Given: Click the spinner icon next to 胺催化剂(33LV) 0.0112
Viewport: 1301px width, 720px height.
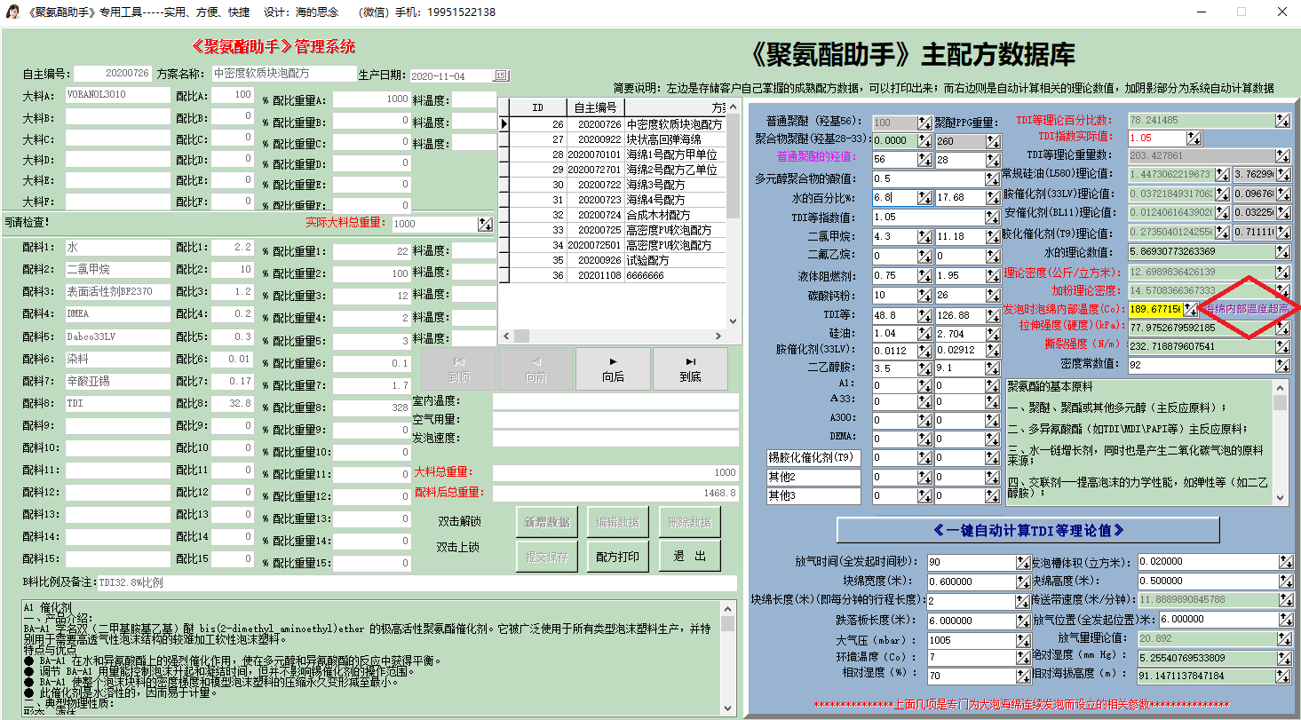Looking at the screenshot, I should (924, 351).
